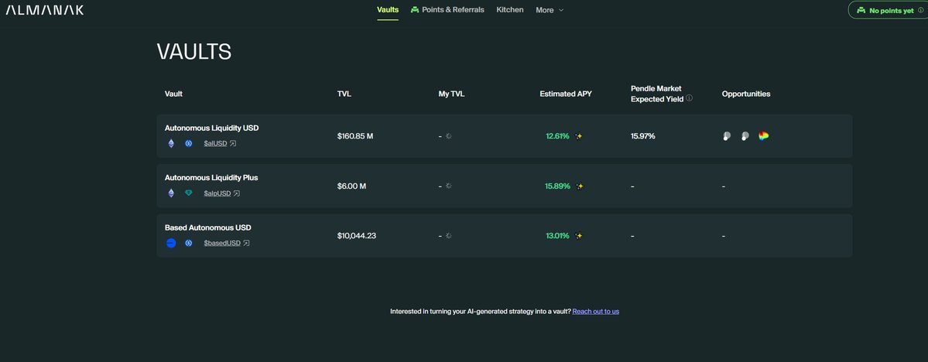
Task: Open the $alpUSD token link
Action: coord(217,193)
